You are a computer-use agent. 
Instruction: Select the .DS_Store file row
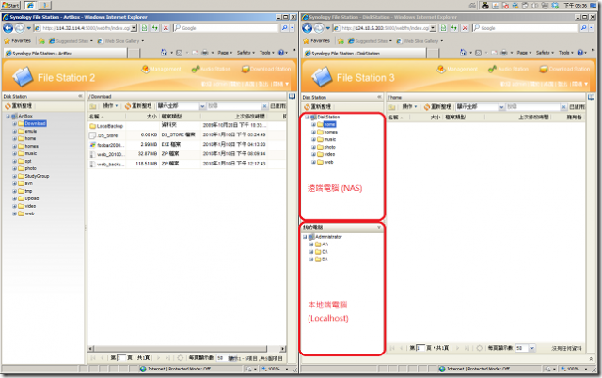[x=186, y=135]
